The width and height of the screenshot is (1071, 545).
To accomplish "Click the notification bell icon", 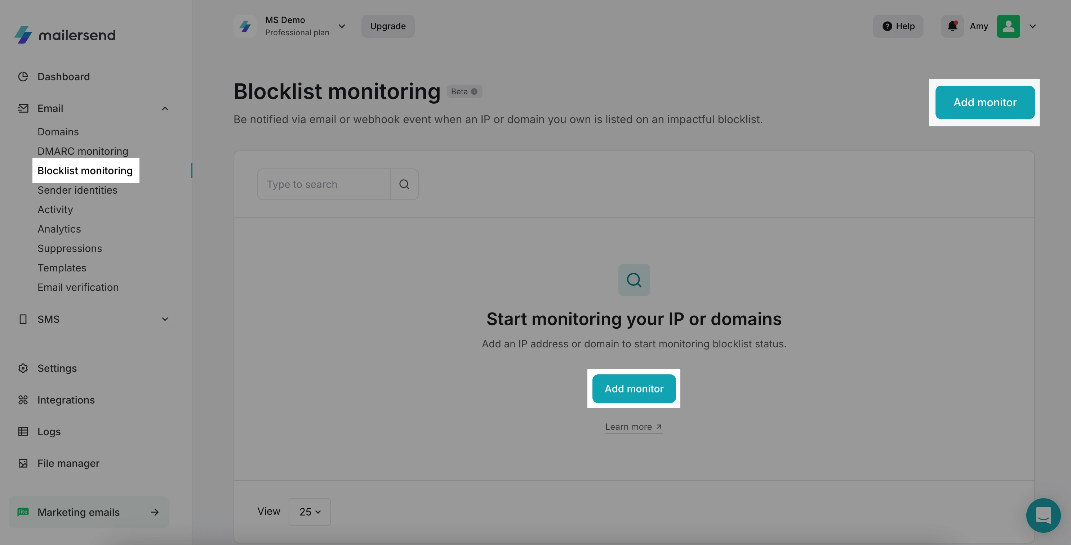I will click(x=952, y=26).
